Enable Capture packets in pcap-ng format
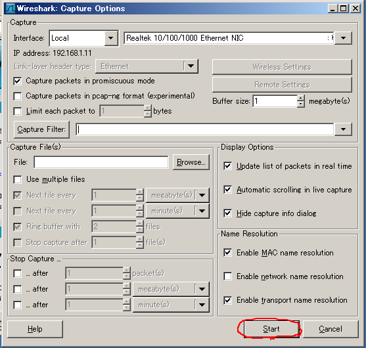 click(x=18, y=96)
